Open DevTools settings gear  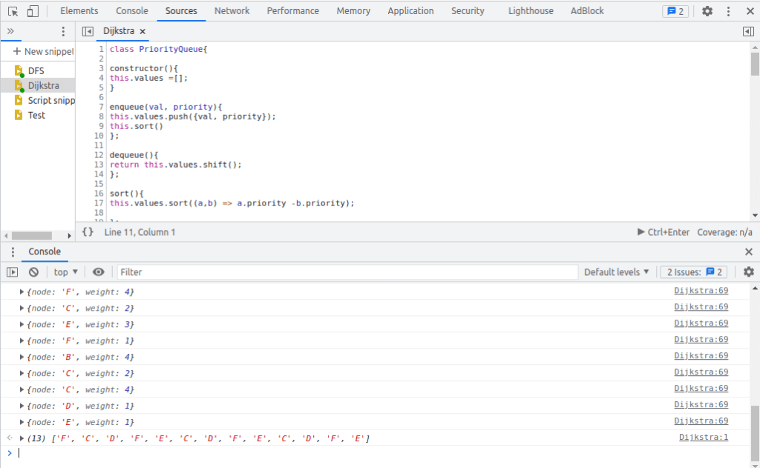coord(707,10)
